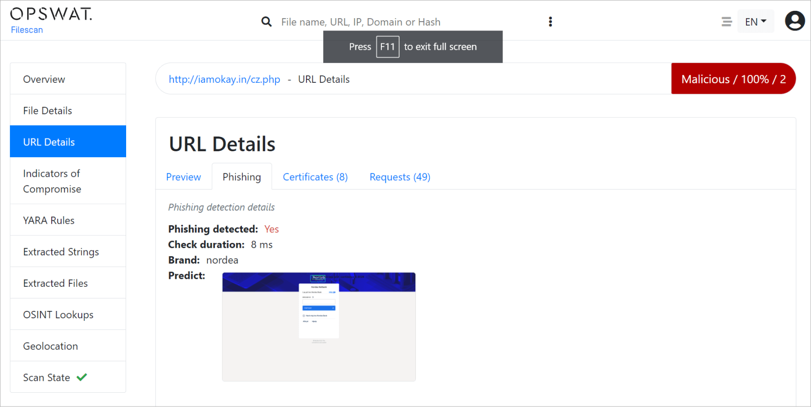The image size is (811, 407).
Task: View Extracted Files section
Action: 68,283
